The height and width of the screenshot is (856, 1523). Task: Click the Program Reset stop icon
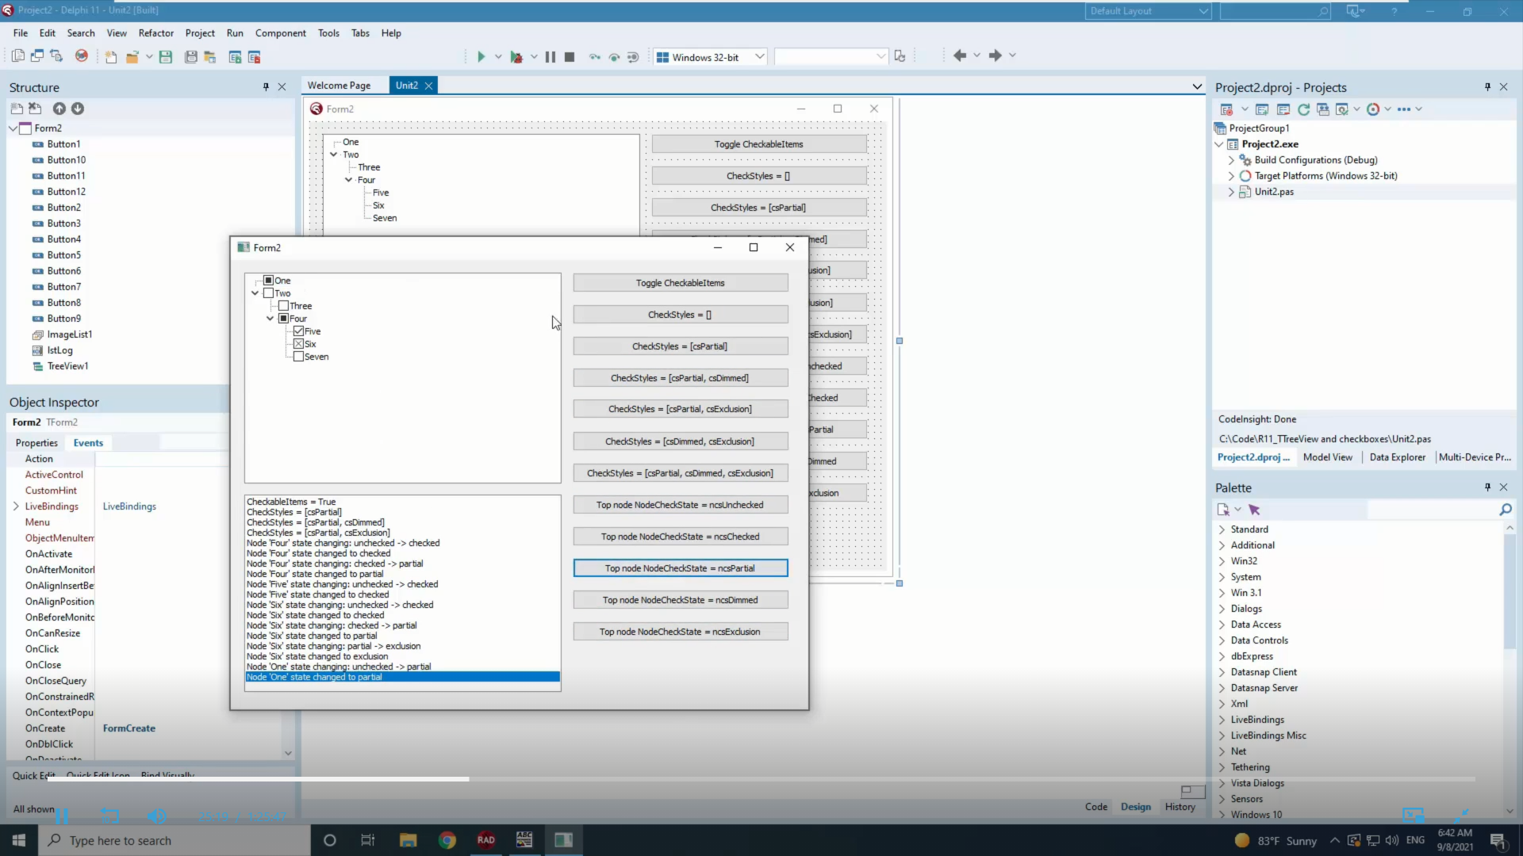(x=570, y=56)
